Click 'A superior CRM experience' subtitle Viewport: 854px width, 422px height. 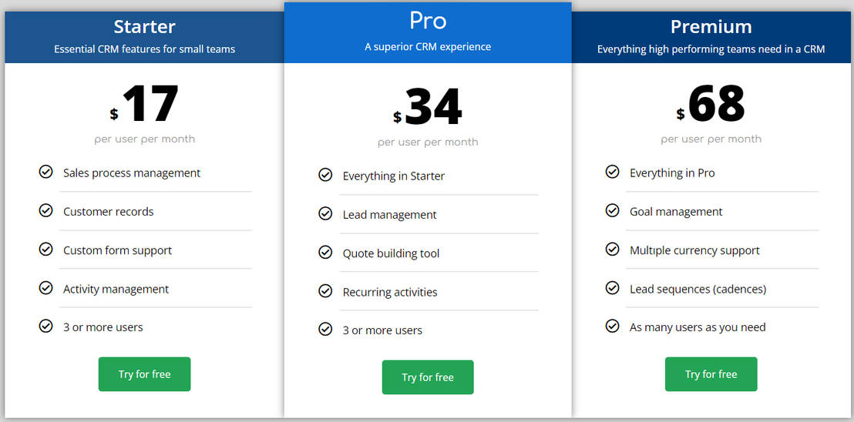point(428,47)
